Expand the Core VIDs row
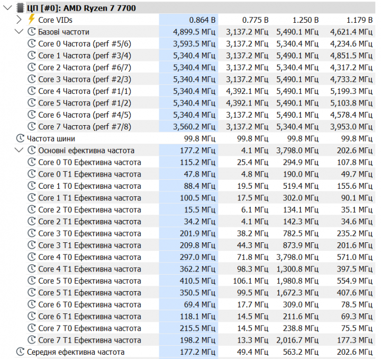The width and height of the screenshot is (381, 359). coord(19,20)
